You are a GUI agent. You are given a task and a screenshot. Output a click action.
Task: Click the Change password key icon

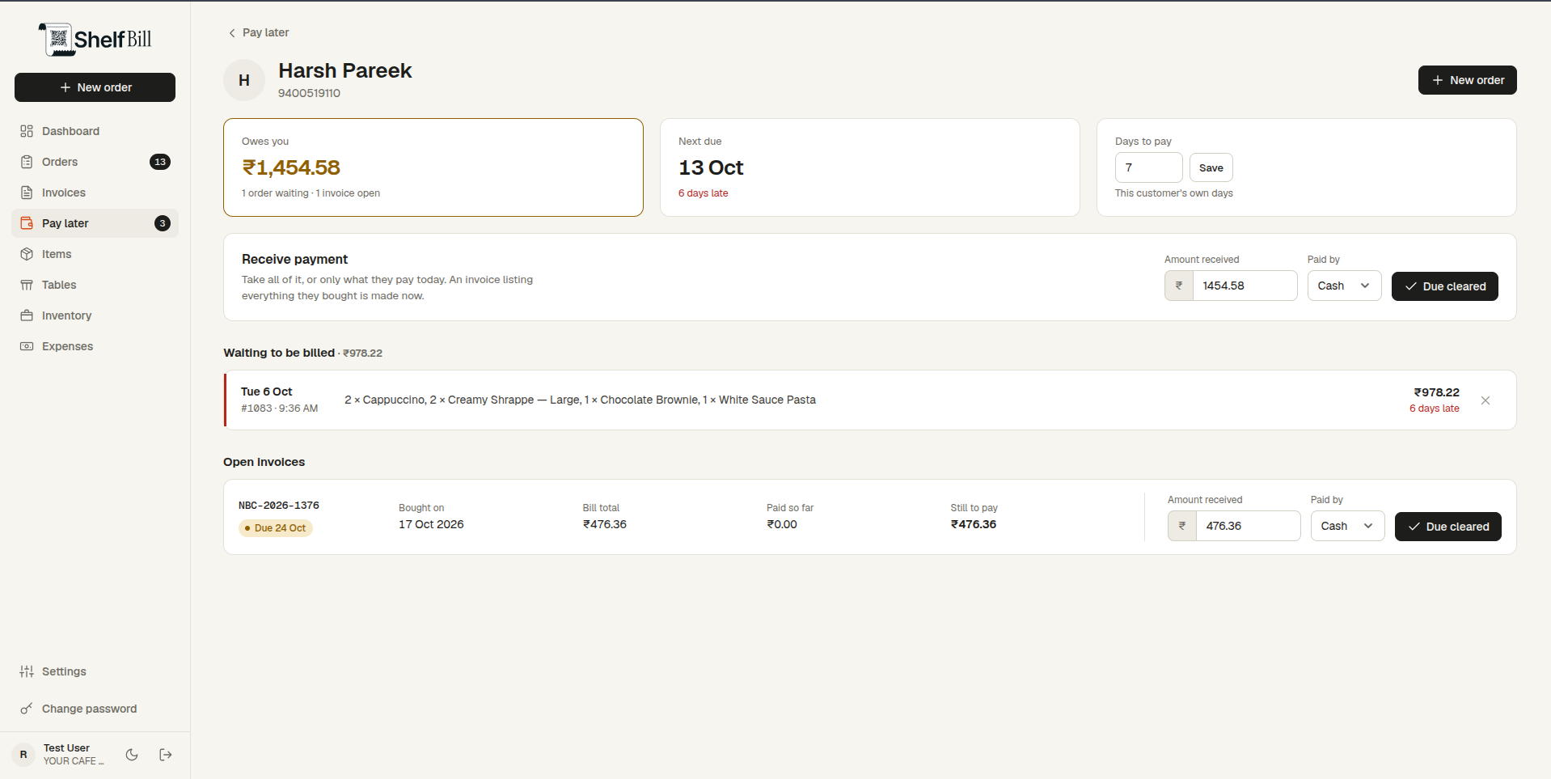tap(27, 709)
